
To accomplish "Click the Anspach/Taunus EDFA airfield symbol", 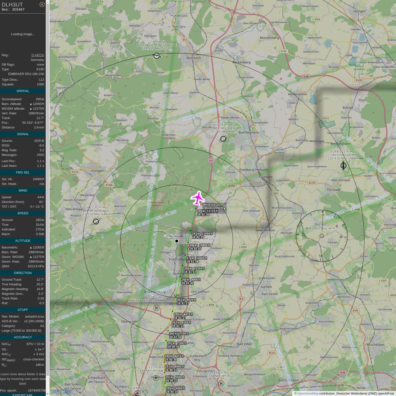I will point(96,221).
